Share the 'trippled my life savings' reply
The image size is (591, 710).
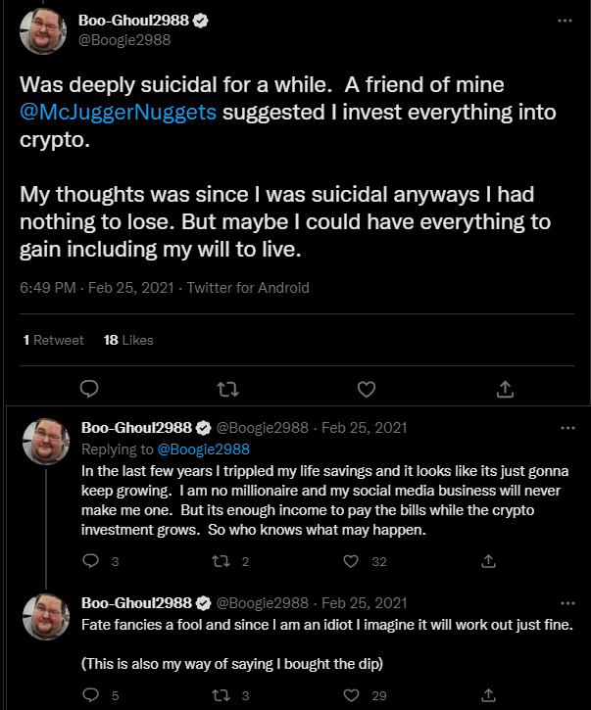coord(488,561)
